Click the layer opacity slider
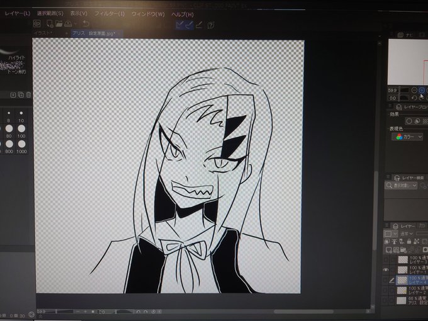The height and width of the screenshot is (321, 428). point(422,234)
